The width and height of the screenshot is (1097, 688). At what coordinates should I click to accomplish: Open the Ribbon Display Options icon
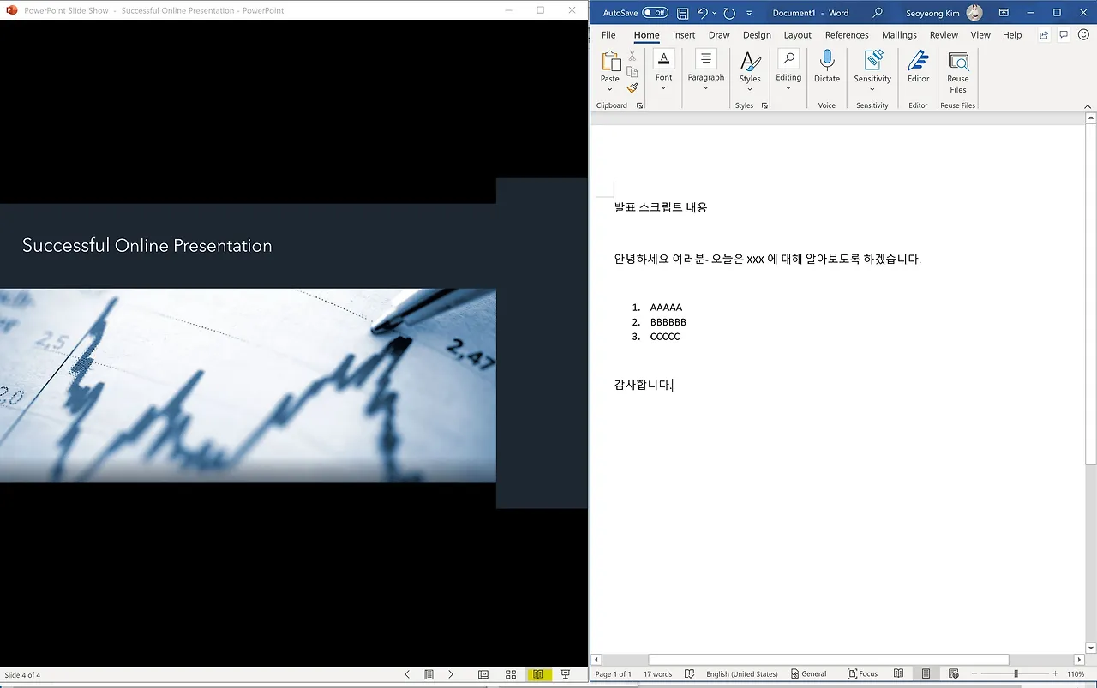(x=1004, y=13)
